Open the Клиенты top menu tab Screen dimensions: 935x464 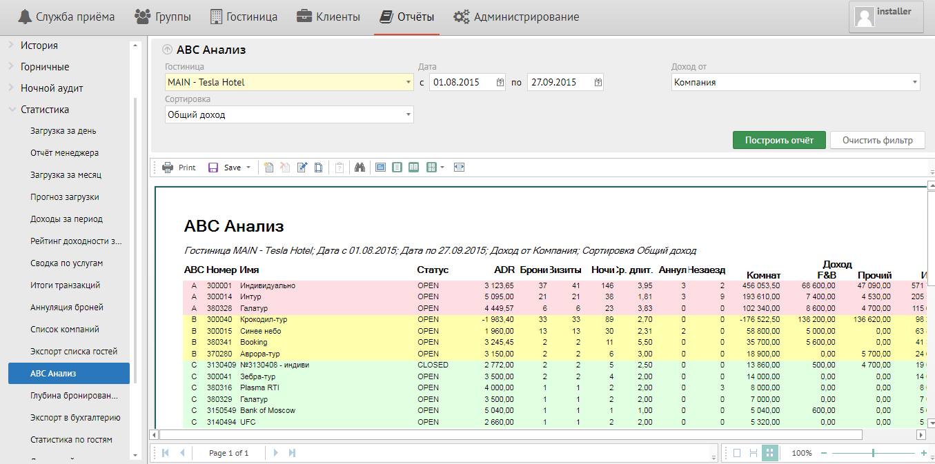(328, 17)
